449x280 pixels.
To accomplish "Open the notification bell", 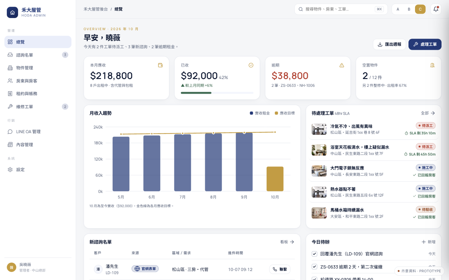I will (x=436, y=9).
